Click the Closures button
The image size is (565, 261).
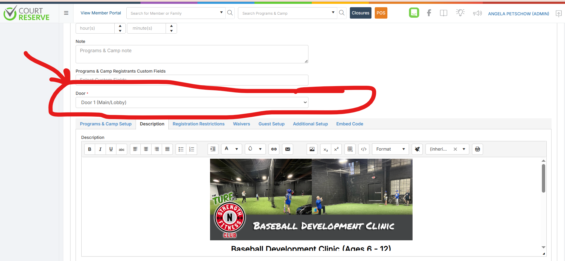click(360, 13)
